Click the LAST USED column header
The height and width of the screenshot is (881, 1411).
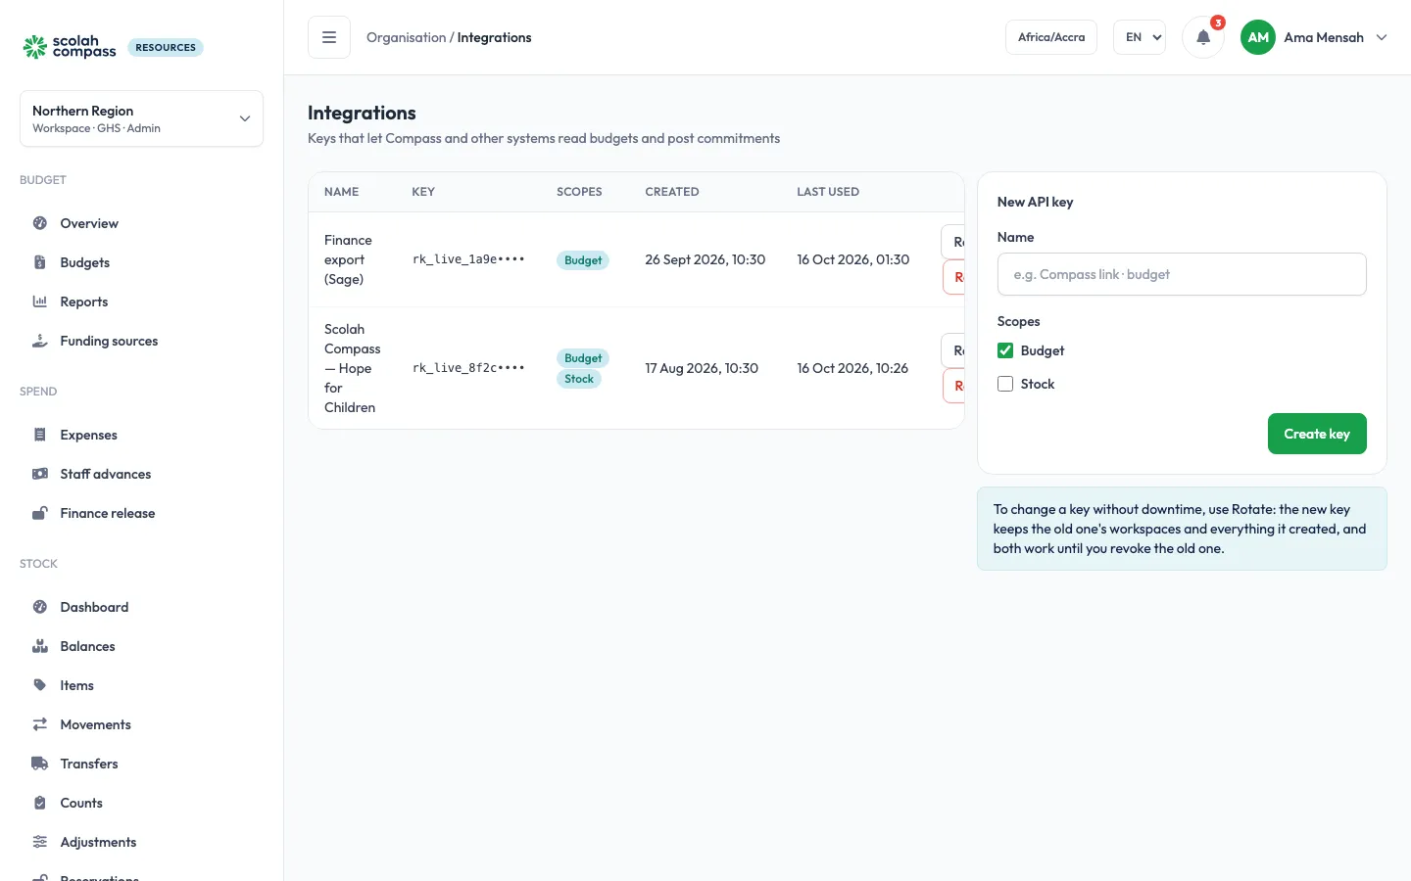[828, 192]
